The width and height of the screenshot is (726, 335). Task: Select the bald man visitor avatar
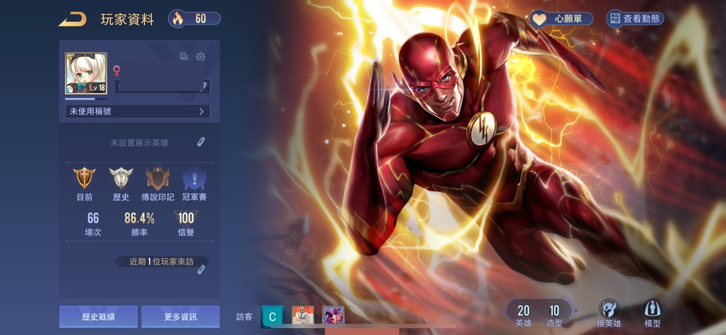point(303,315)
